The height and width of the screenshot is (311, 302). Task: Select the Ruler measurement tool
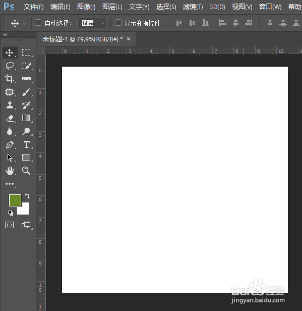(26, 79)
